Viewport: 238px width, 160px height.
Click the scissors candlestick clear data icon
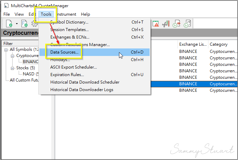pos(166,24)
